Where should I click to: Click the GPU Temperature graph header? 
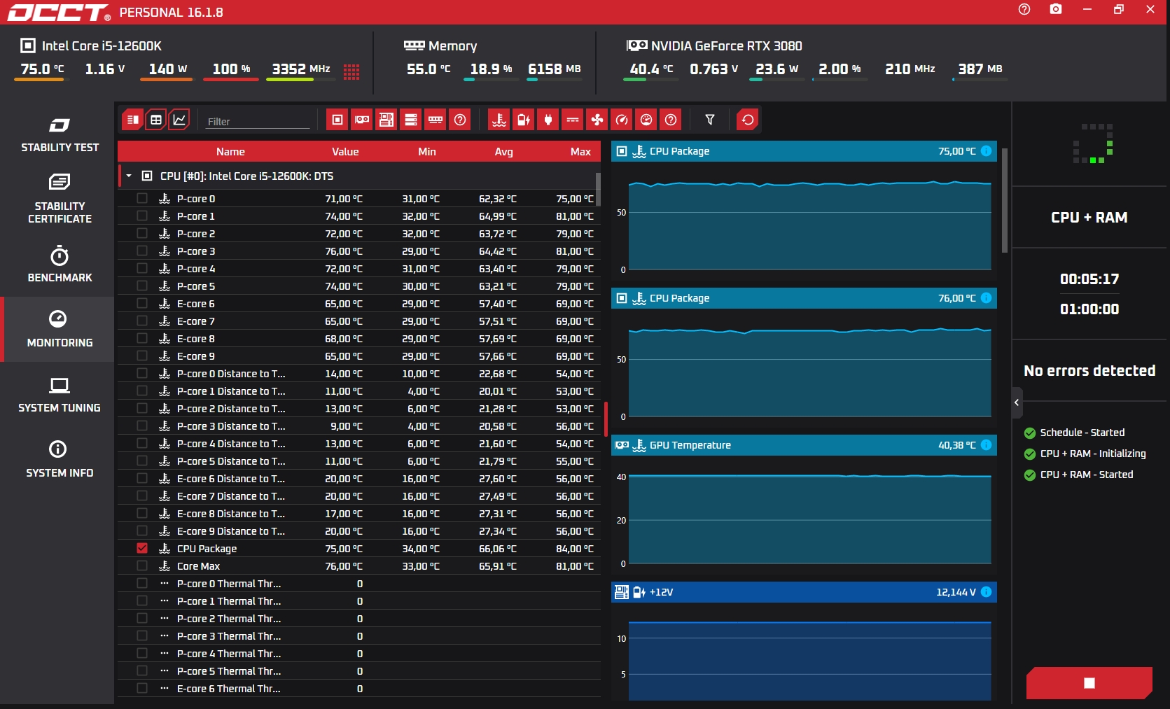(x=804, y=445)
